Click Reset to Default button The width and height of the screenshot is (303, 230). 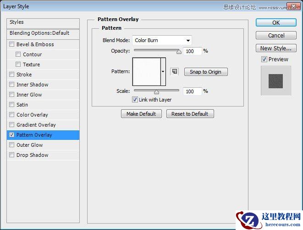tap(190, 114)
